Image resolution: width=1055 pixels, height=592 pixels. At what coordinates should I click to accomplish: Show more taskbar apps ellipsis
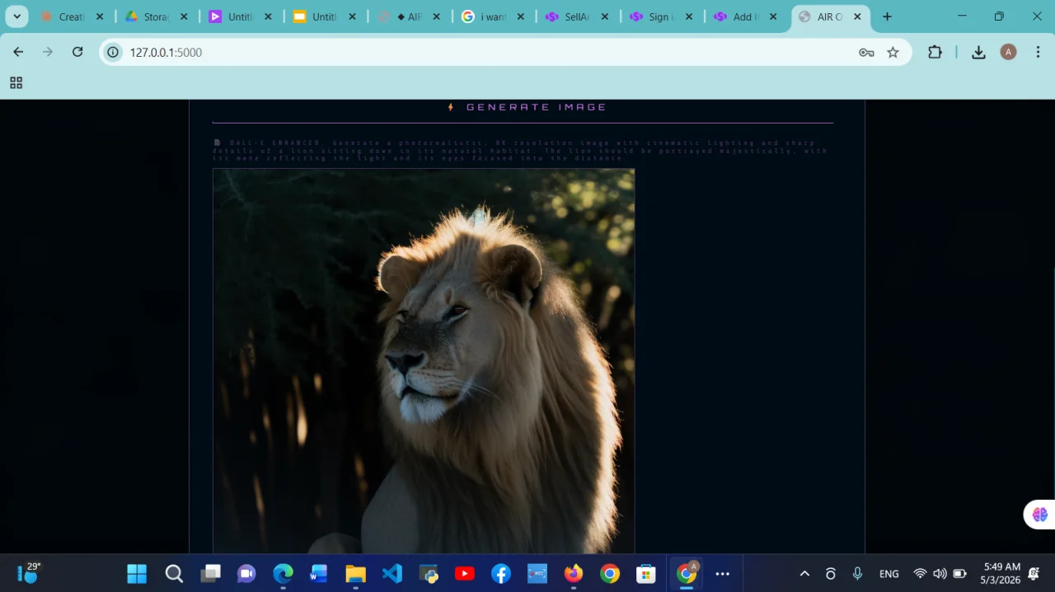(x=723, y=574)
